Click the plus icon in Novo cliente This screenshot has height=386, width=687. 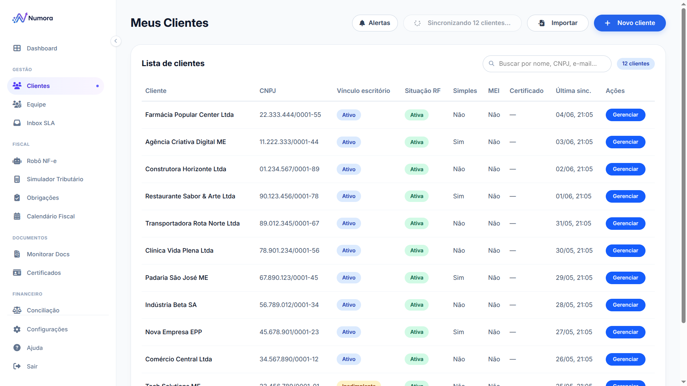click(608, 23)
